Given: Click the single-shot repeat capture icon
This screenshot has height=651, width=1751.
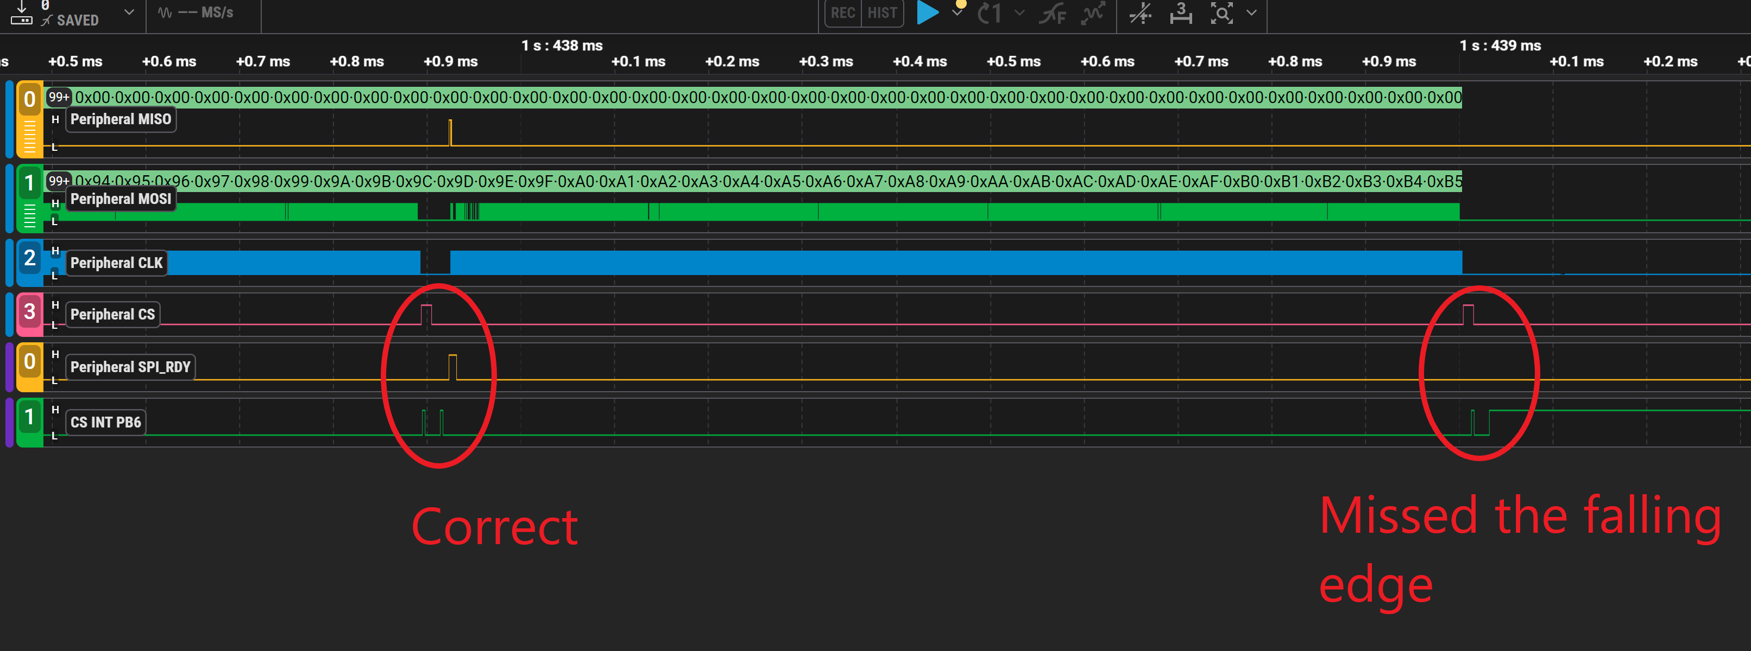Looking at the screenshot, I should [989, 13].
